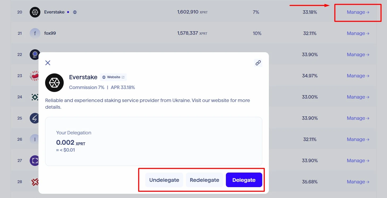Open Manage for validator with 33.00% APR

click(358, 97)
